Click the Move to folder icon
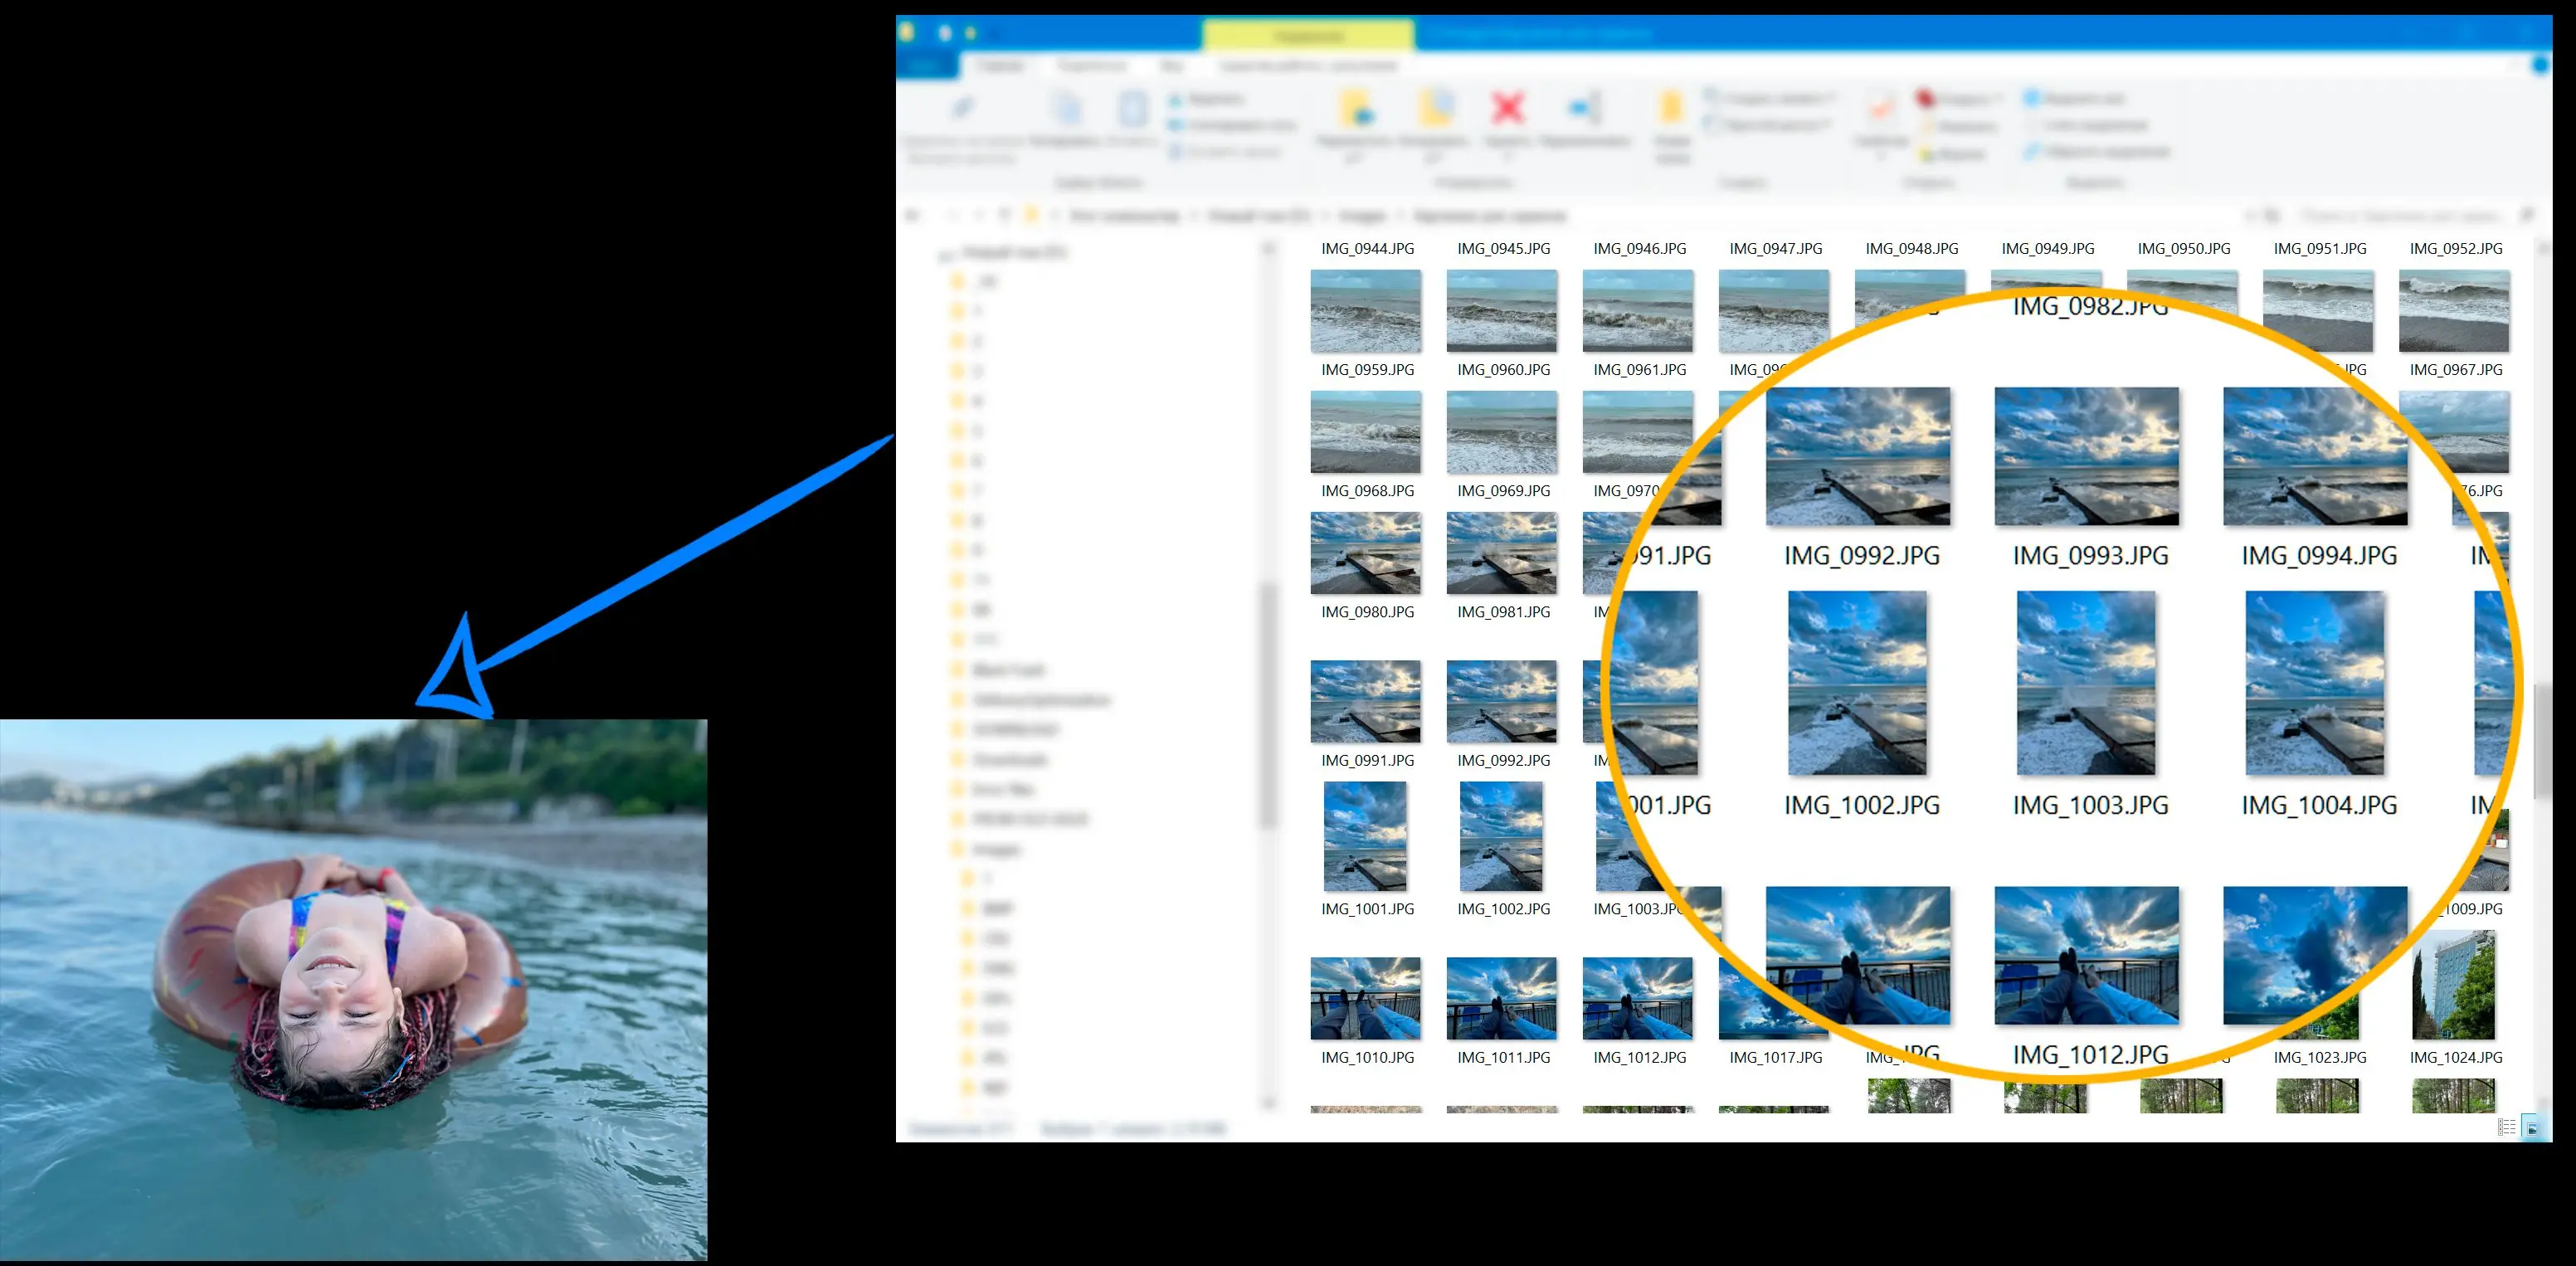Viewport: 2576px width, 1266px height. coord(1356,108)
